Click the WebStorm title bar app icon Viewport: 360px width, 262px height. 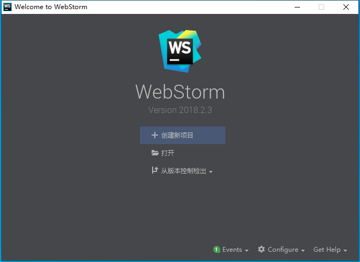click(7, 7)
